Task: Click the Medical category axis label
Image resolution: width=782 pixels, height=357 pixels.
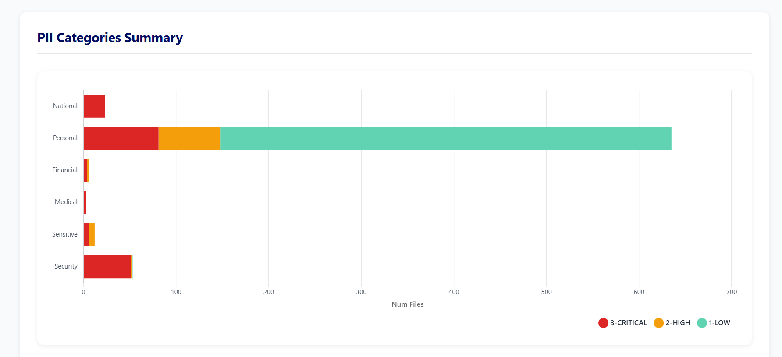Action: click(66, 202)
